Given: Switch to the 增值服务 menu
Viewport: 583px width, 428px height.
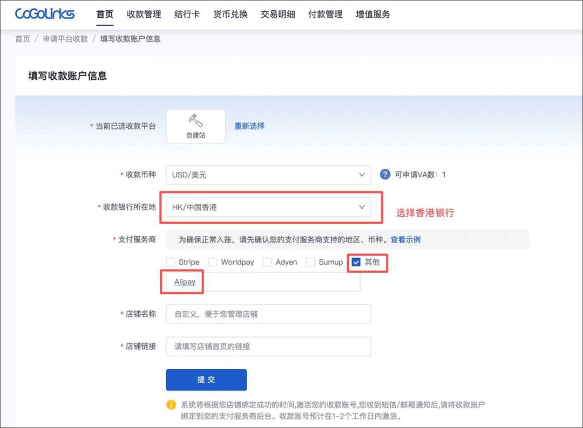Looking at the screenshot, I should 372,15.
